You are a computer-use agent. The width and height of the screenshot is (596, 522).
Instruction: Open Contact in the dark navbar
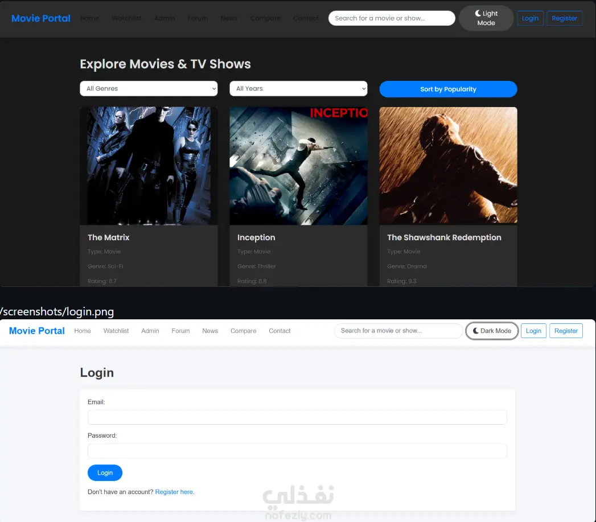tap(306, 18)
